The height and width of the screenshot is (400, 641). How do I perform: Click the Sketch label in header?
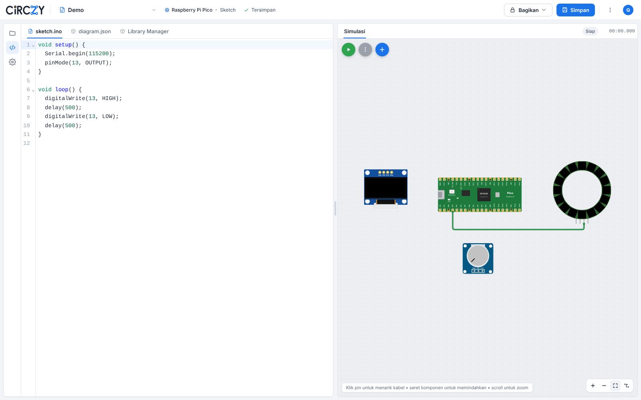point(228,10)
